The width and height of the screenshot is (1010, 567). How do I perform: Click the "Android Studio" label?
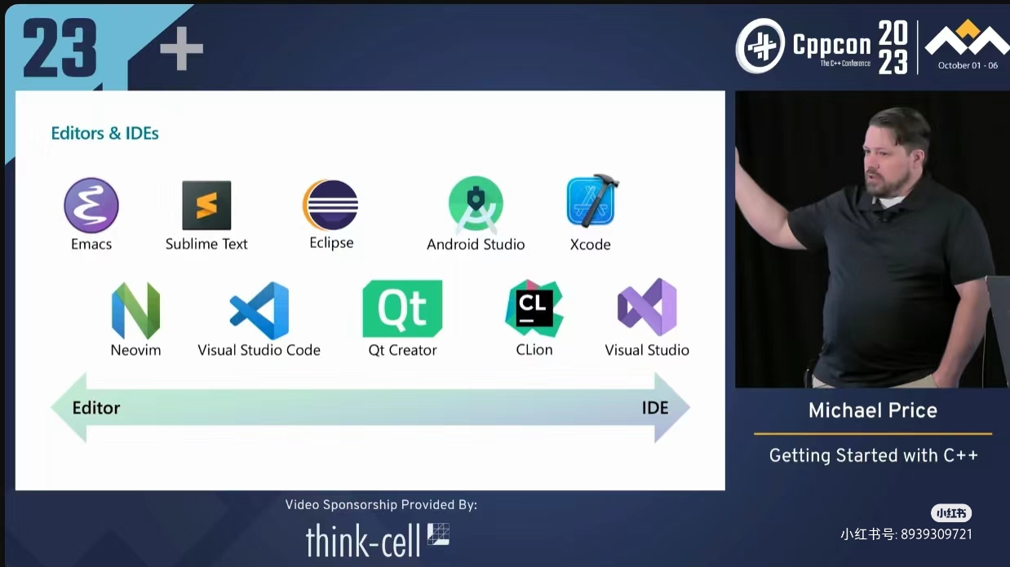pyautogui.click(x=476, y=244)
